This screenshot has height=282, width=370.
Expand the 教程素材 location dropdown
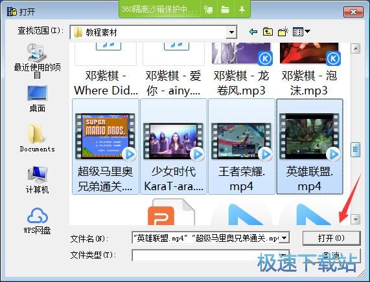(x=231, y=32)
